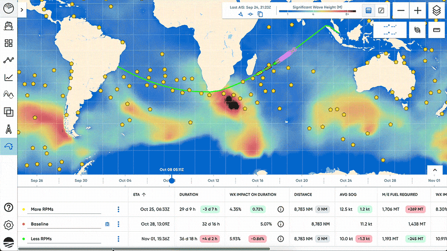Image resolution: width=447 pixels, height=251 pixels.
Task: Collapse the voyage table with the chevron
Action: pyautogui.click(x=435, y=170)
